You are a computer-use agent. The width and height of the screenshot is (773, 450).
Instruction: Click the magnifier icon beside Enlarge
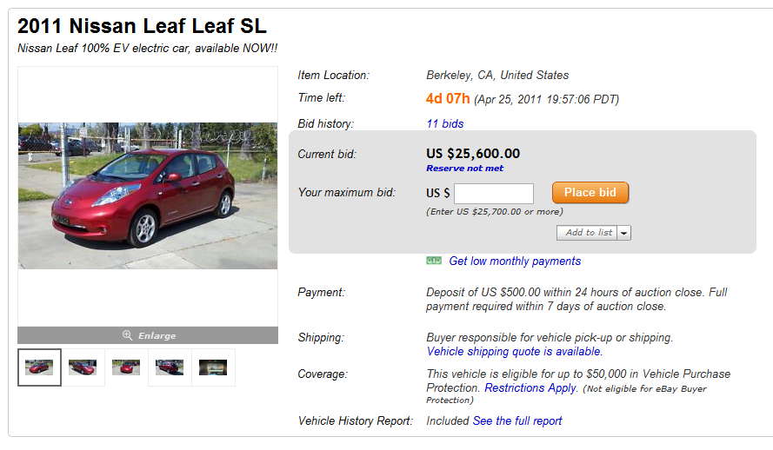pyautogui.click(x=127, y=335)
